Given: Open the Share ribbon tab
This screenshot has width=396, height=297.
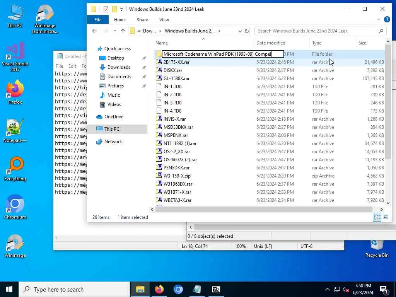Looking at the screenshot, I should [142, 20].
